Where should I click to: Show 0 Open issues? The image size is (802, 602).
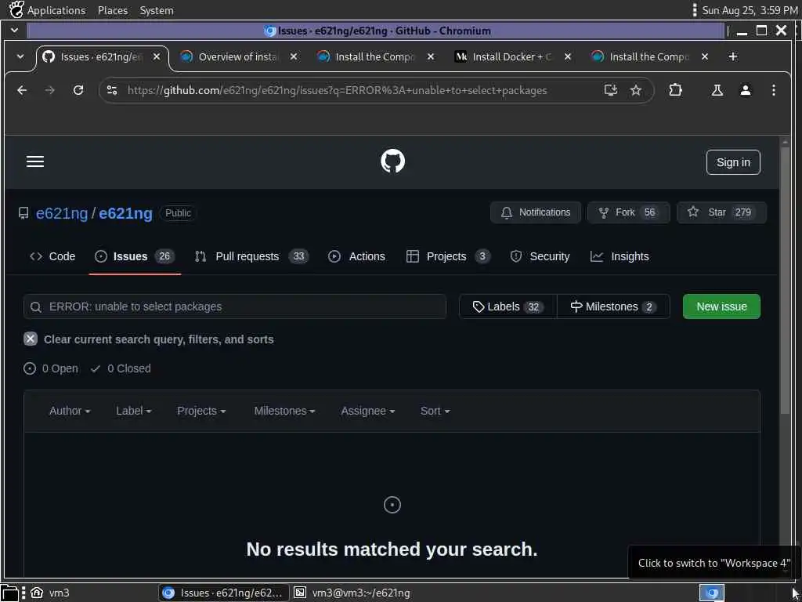pyautogui.click(x=51, y=368)
